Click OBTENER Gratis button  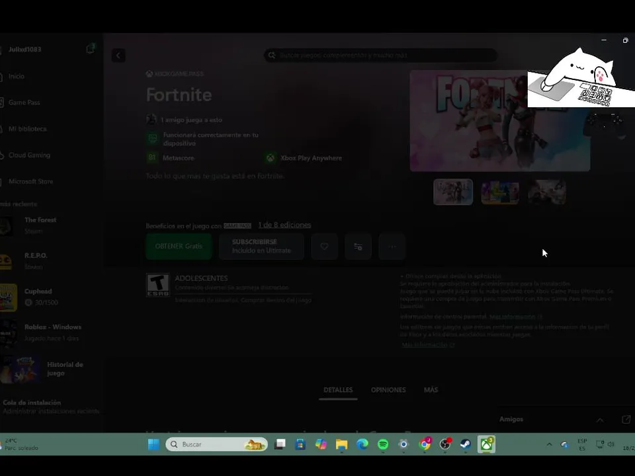[x=179, y=247]
